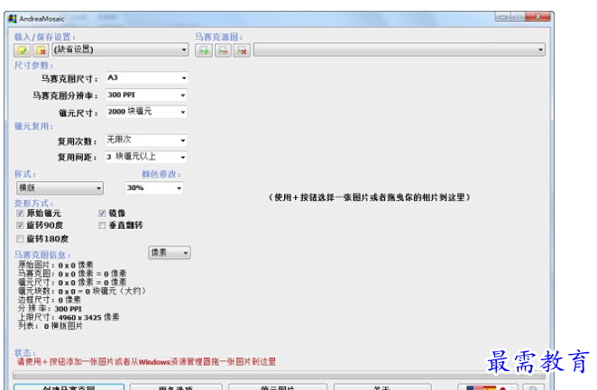Click the 马赛克图: 0 x 0 像素 line

click(x=72, y=274)
